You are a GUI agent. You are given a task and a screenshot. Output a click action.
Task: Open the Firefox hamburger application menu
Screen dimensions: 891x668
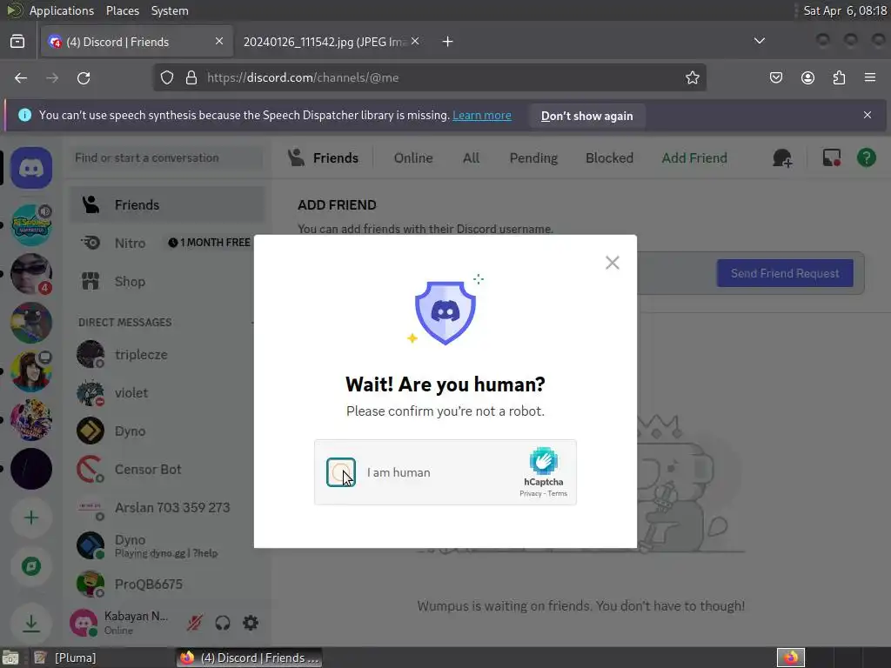(x=870, y=77)
